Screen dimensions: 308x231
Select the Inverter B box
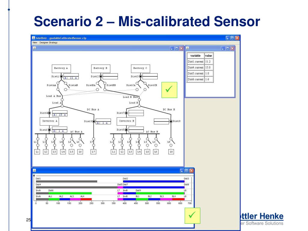(x=126, y=122)
